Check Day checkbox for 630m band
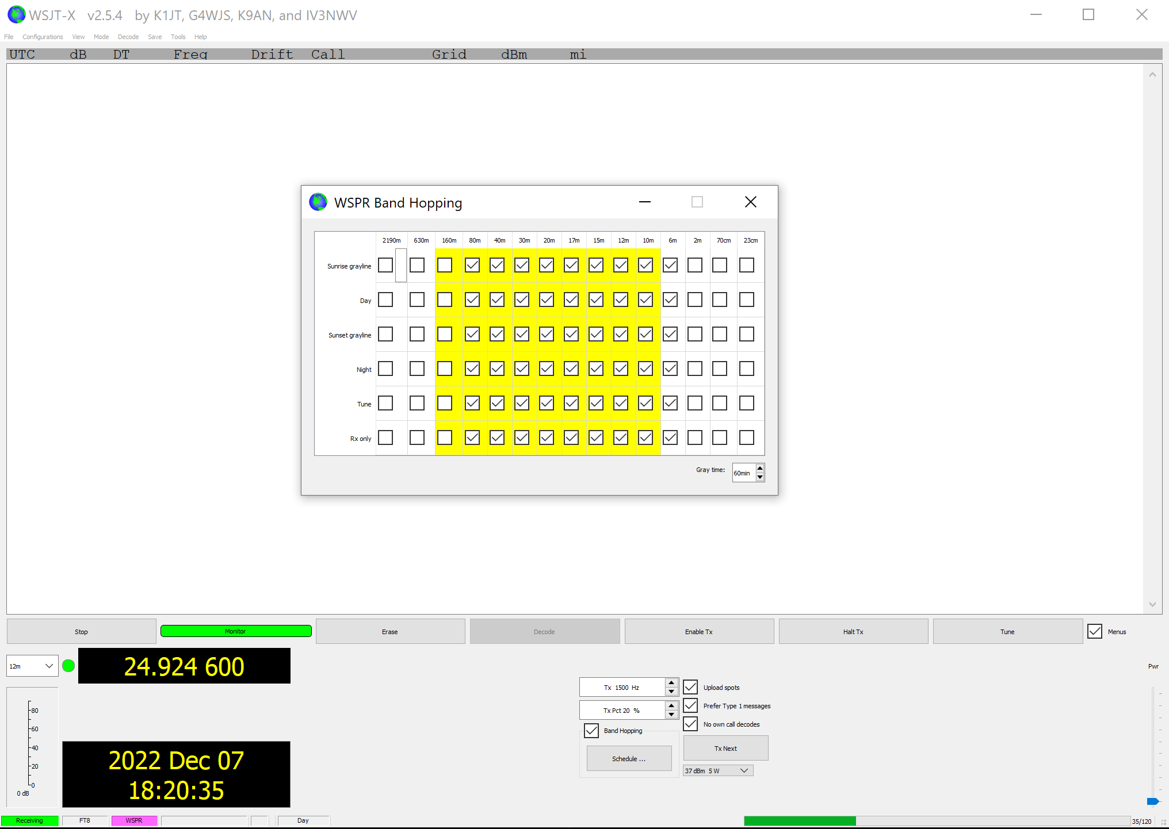This screenshot has height=829, width=1169. tap(417, 300)
